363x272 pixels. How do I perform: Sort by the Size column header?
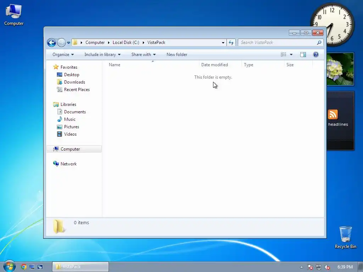[298, 65]
